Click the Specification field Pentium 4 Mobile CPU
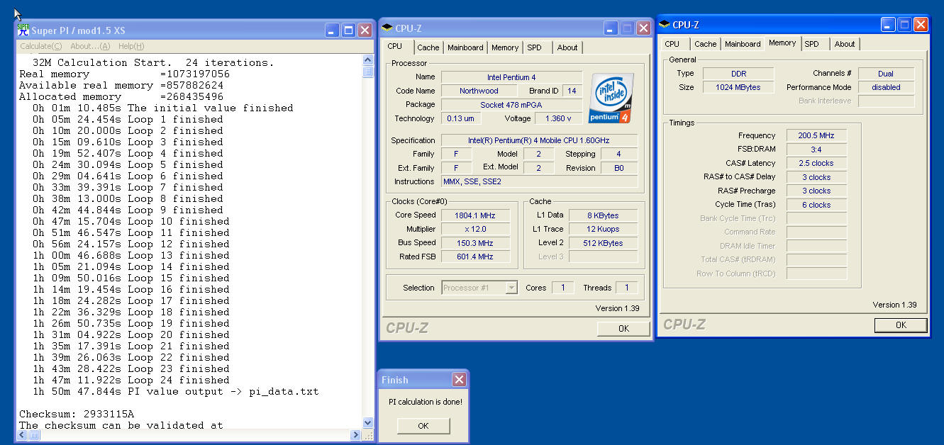Image resolution: width=944 pixels, height=445 pixels. click(x=539, y=140)
